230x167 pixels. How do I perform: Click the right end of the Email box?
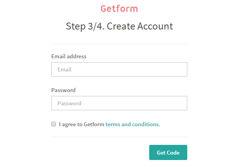pyautogui.click(x=183, y=70)
